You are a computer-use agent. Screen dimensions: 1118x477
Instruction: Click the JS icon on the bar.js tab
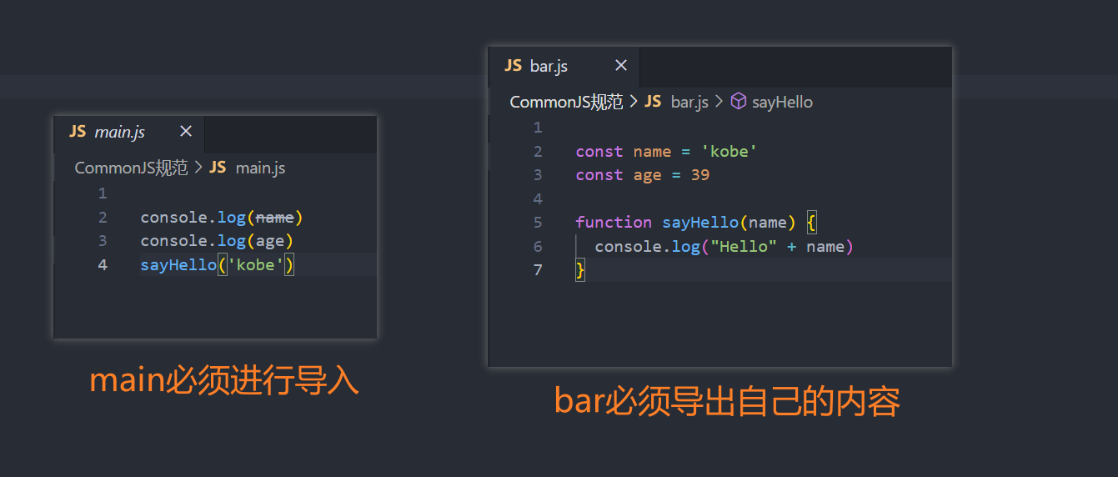tap(514, 66)
